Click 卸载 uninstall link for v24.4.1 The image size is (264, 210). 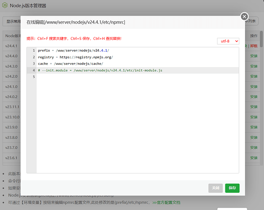[254, 46]
